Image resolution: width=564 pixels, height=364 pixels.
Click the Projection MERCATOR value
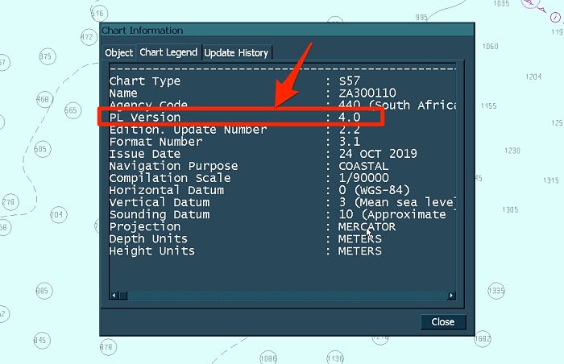click(x=367, y=226)
